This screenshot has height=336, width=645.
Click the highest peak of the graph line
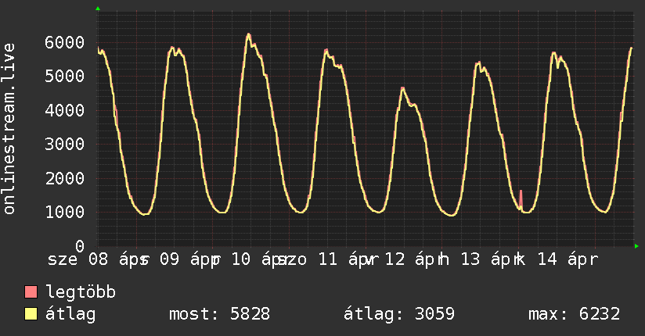(x=248, y=34)
